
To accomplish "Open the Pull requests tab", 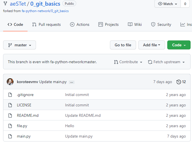I will pos(46,25).
